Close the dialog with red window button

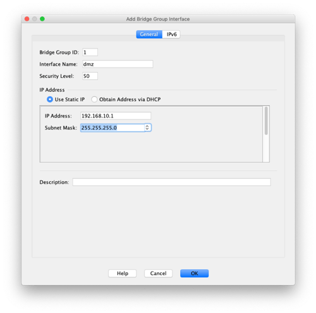coord(27,19)
